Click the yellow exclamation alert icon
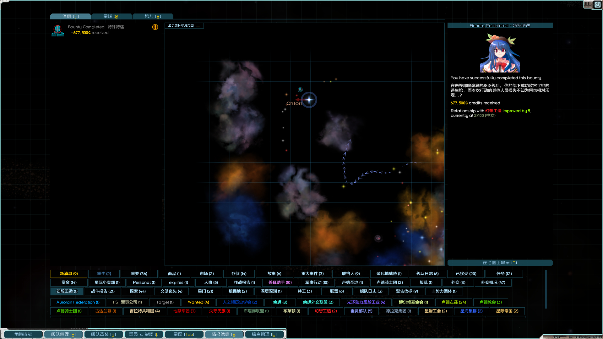 pyautogui.click(x=155, y=27)
